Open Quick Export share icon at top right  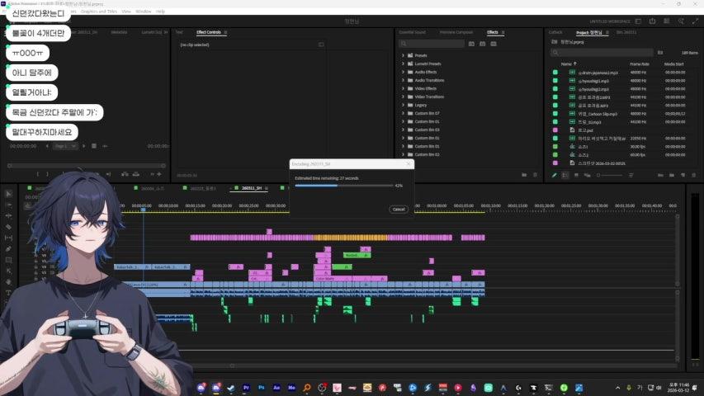point(652,21)
